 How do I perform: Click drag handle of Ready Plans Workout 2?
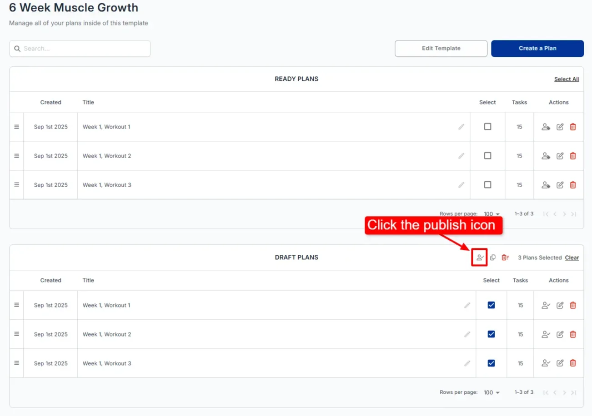click(x=16, y=156)
